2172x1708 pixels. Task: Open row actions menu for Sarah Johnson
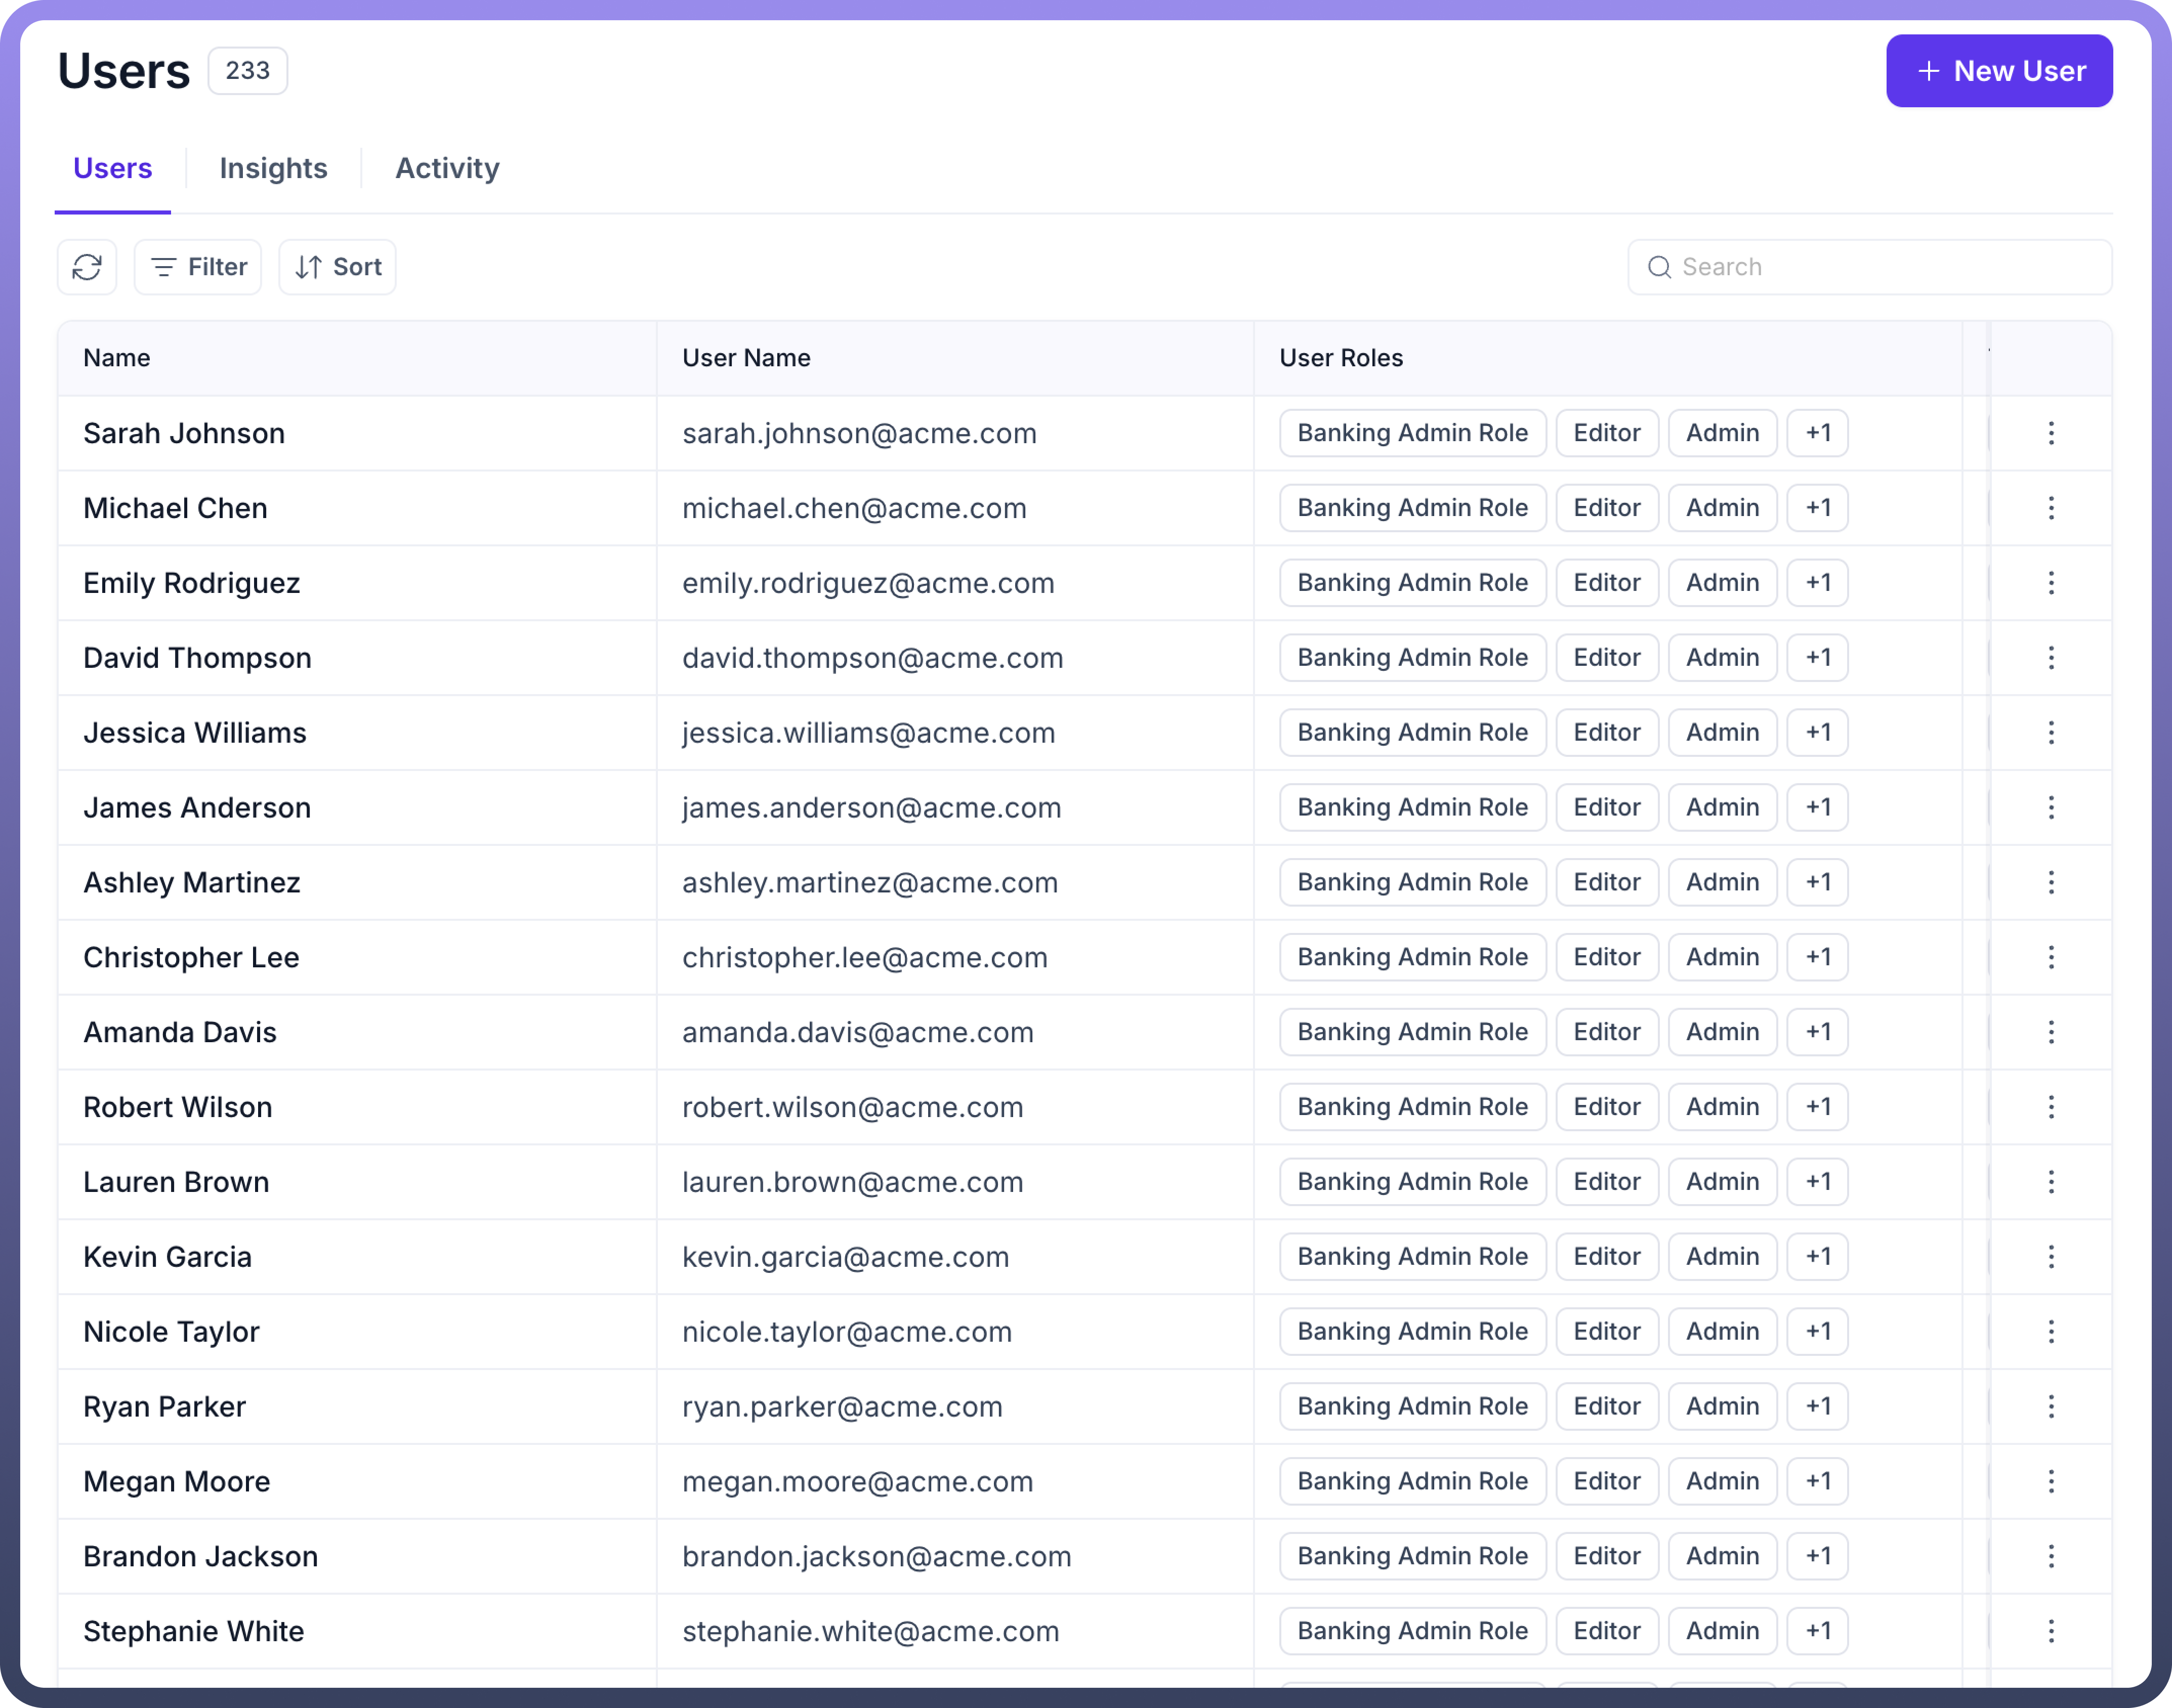(x=2050, y=433)
